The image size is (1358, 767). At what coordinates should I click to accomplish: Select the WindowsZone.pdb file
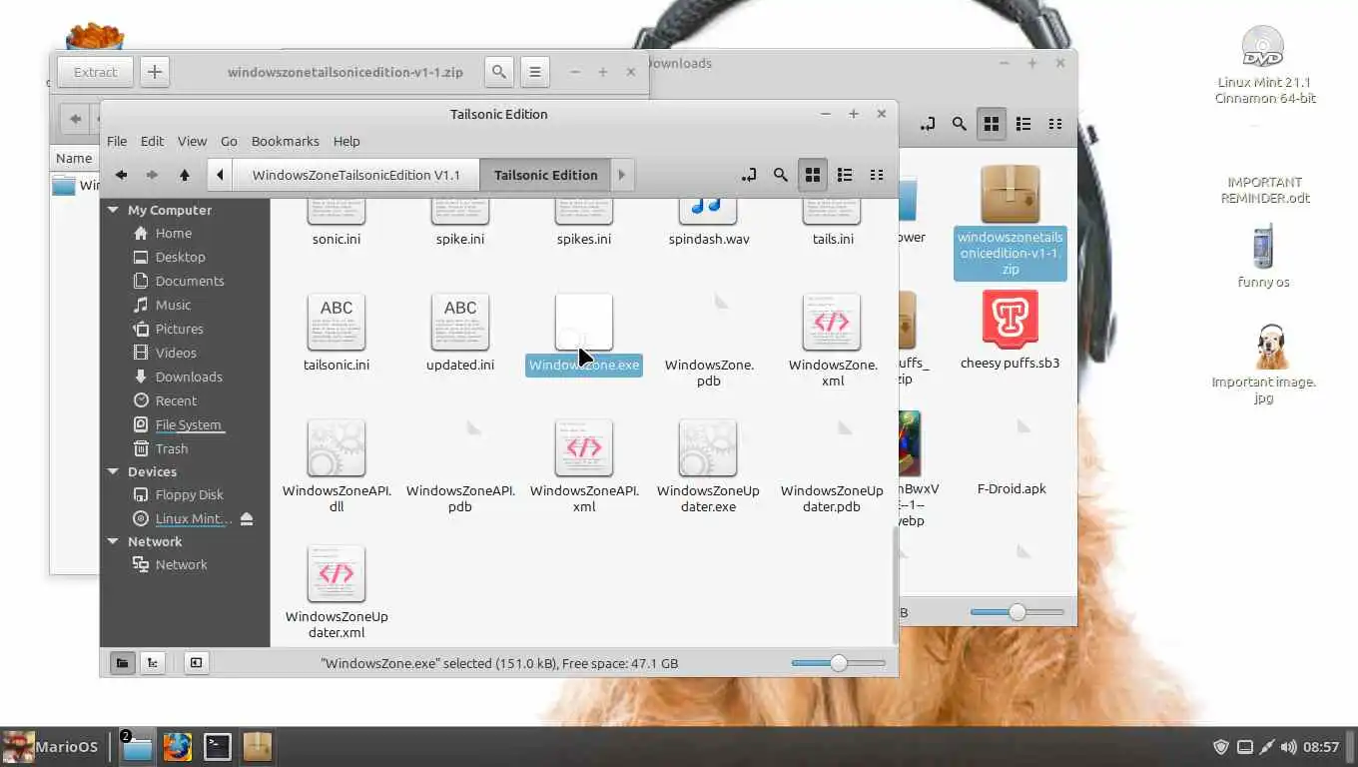click(709, 342)
